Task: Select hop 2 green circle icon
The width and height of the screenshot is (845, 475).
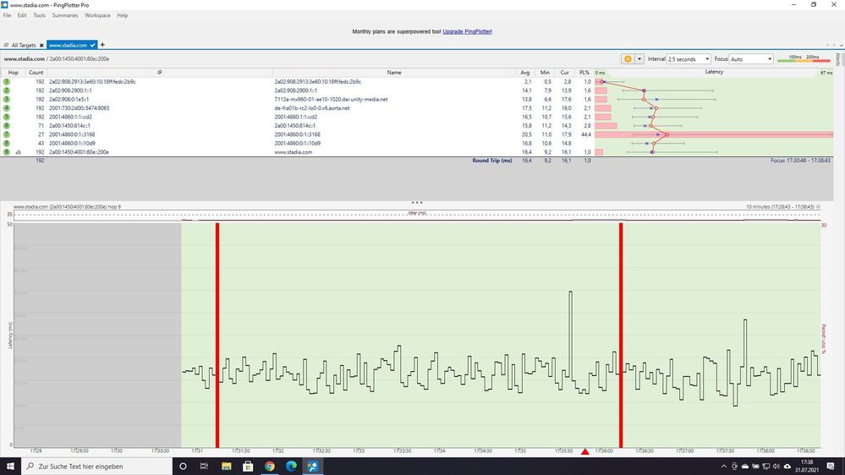Action: [x=7, y=90]
